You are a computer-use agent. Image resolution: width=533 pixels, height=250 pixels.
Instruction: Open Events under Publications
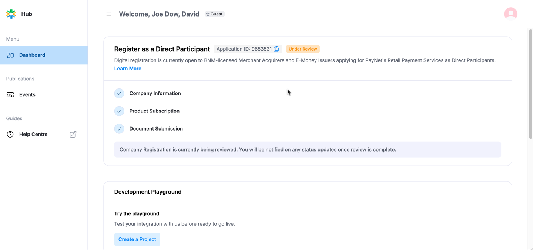click(27, 94)
